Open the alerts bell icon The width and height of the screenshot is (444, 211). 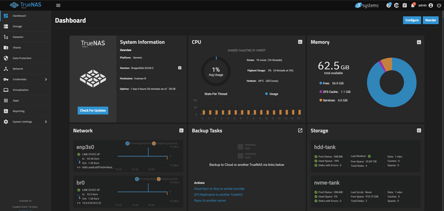click(x=413, y=5)
